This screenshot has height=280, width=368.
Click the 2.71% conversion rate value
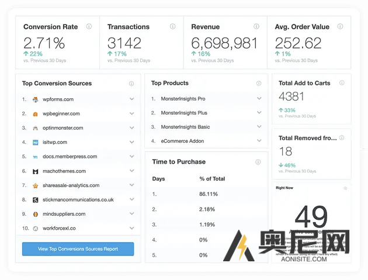click(x=44, y=43)
